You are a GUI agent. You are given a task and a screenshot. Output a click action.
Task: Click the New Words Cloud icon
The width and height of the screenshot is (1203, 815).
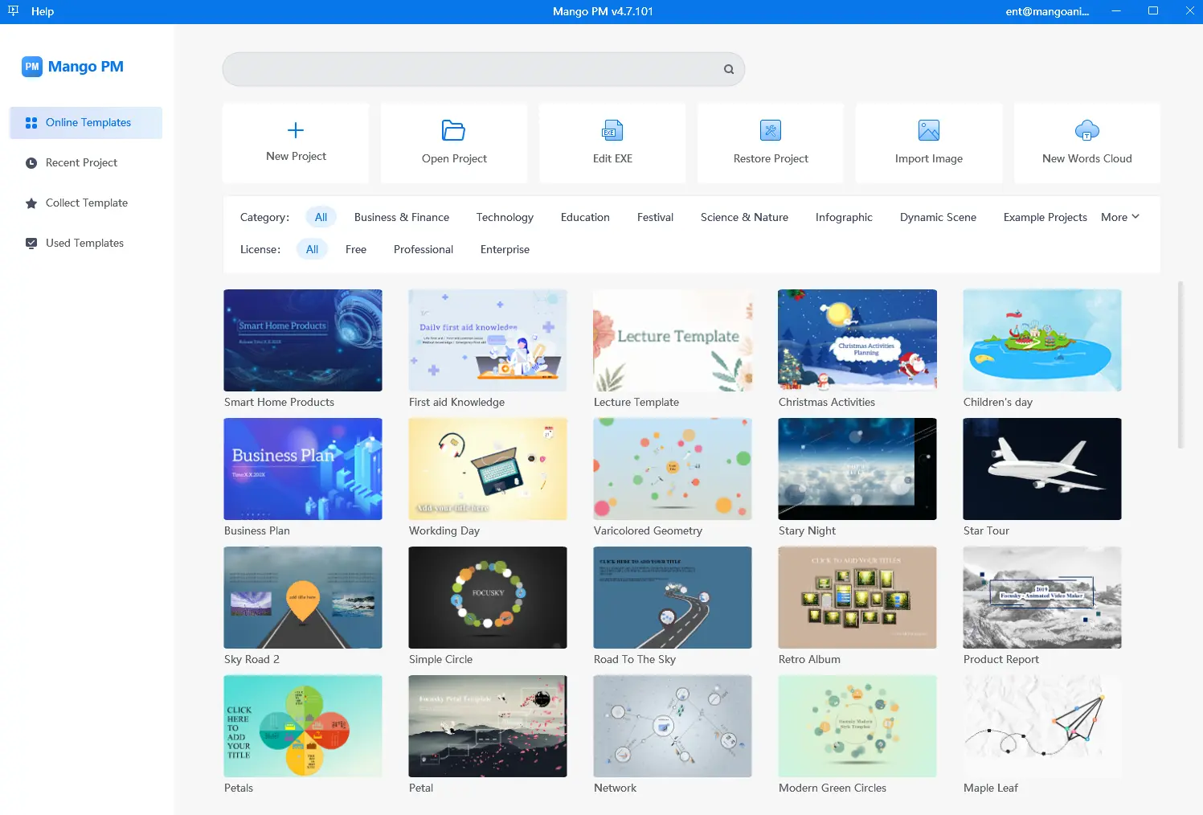[x=1086, y=130]
